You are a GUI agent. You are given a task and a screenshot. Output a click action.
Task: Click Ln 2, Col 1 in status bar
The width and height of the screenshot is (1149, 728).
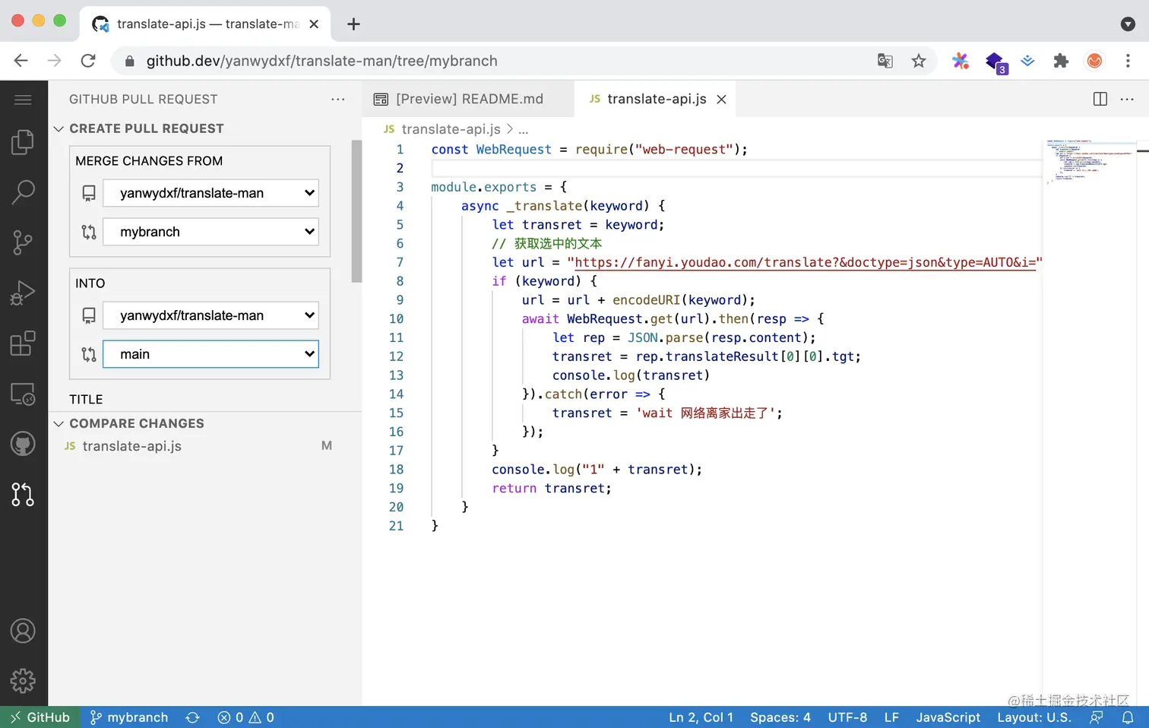(x=701, y=717)
